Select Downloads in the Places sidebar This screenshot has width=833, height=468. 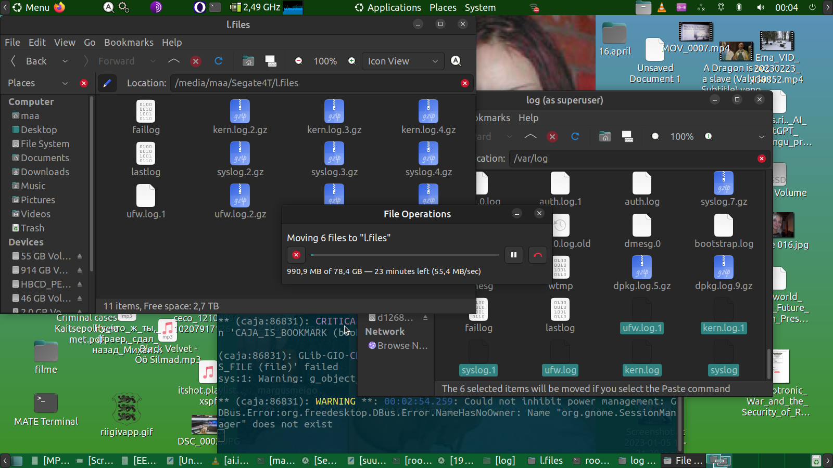tap(45, 172)
